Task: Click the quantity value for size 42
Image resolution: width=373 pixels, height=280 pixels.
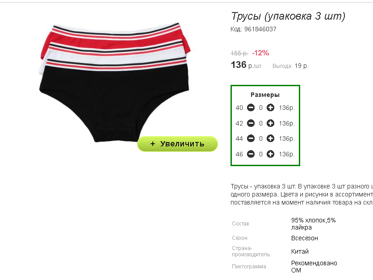Action: click(261, 123)
